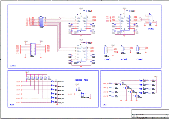
Task: Click the LED section label
Action: [105, 104]
